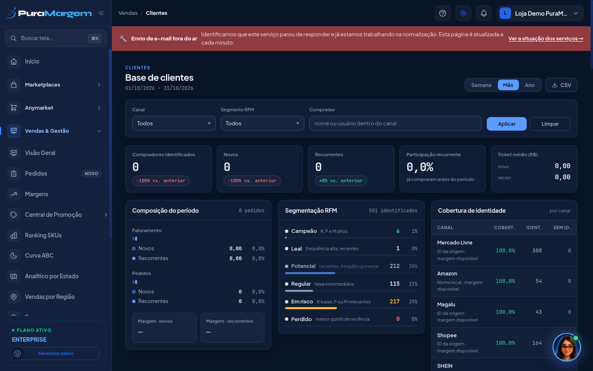This screenshot has height=371, width=593.
Task: Open notifications bell icon
Action: pos(484,13)
